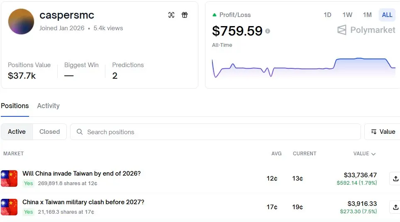Click the Search positions field
This screenshot has width=400, height=222.
(x=216, y=132)
